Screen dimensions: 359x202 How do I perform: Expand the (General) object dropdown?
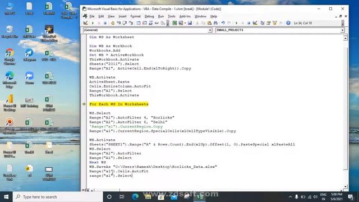click(210, 30)
